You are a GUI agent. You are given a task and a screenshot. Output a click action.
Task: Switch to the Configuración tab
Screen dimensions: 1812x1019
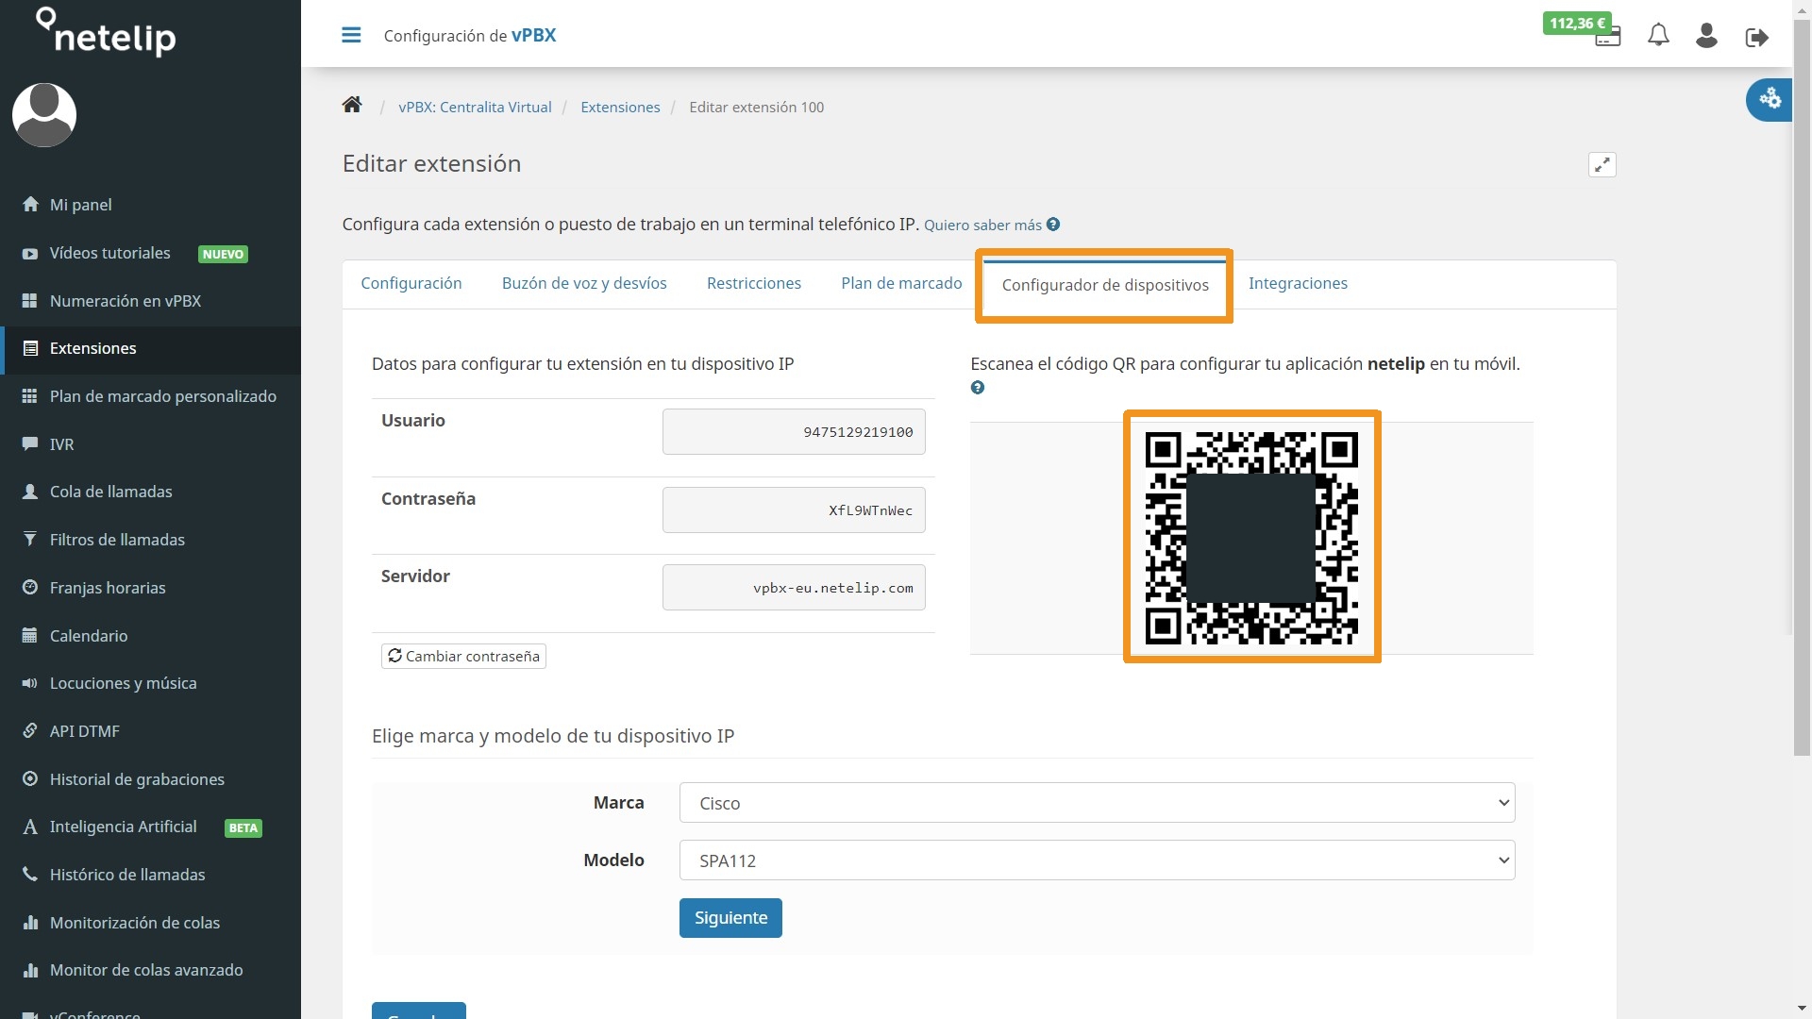(411, 283)
